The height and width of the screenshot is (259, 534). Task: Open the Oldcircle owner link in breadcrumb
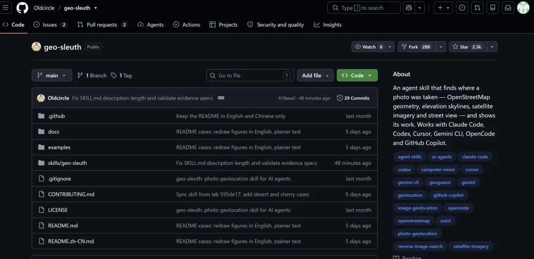[x=44, y=8]
